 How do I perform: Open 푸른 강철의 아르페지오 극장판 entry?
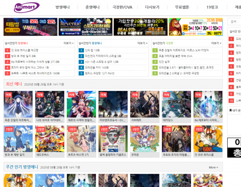(x=184, y=50)
